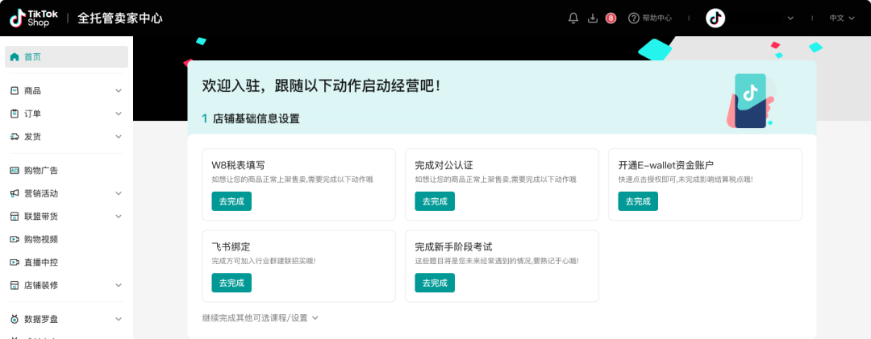Click 去完成 under W8税表填写

231,201
